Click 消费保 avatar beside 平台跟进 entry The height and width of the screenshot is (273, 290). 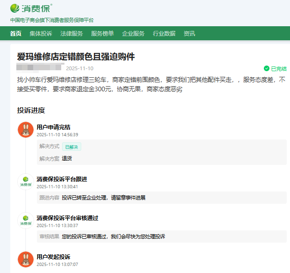point(25,182)
